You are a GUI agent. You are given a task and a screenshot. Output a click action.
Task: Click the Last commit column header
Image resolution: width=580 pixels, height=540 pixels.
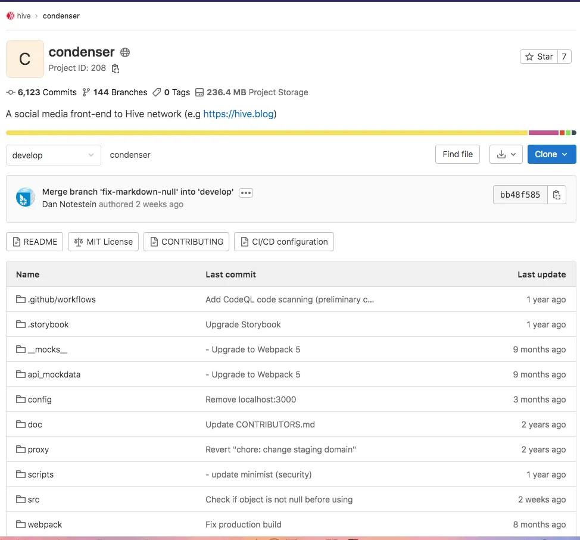point(230,274)
